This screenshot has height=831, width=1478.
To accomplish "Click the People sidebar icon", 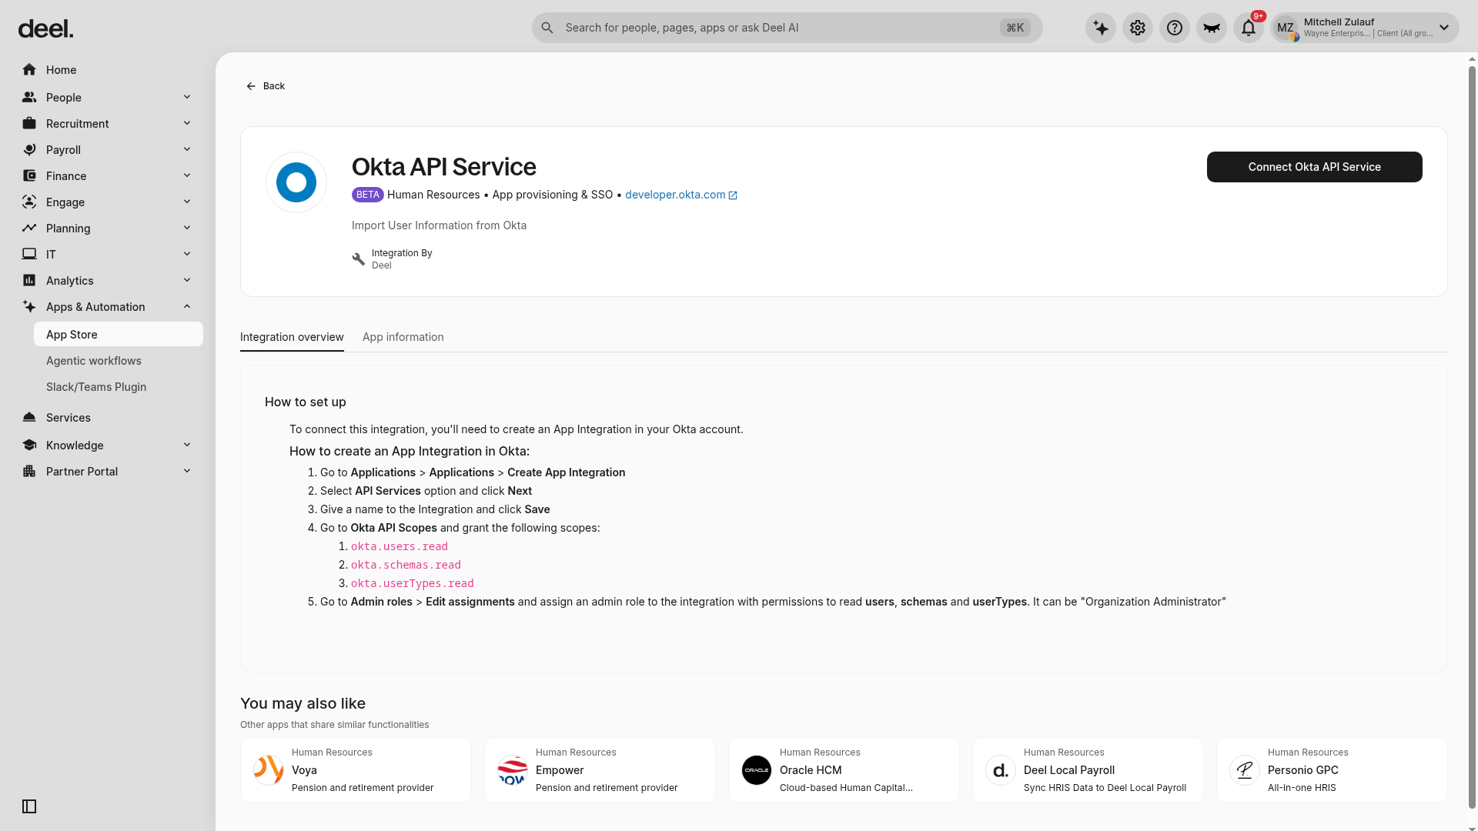I will point(29,98).
